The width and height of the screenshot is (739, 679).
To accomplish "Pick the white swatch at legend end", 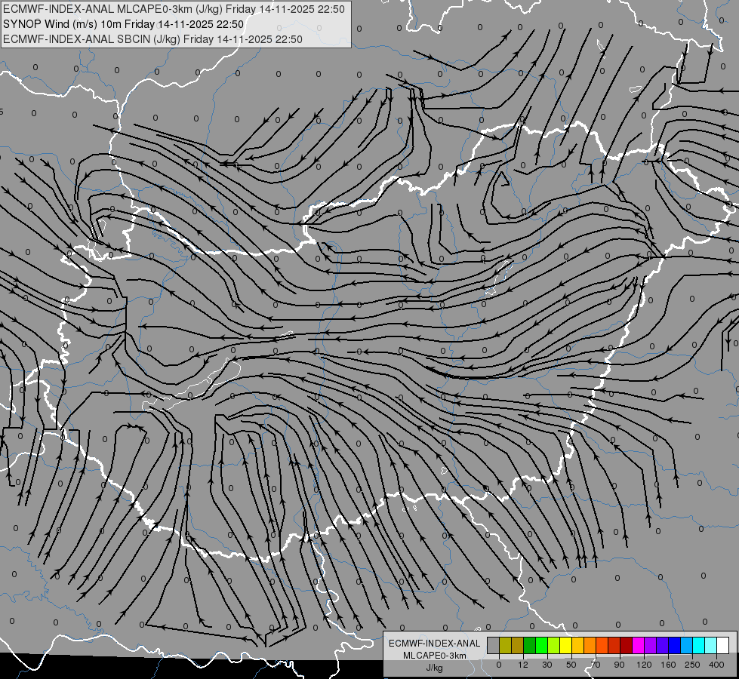I will tap(722, 645).
